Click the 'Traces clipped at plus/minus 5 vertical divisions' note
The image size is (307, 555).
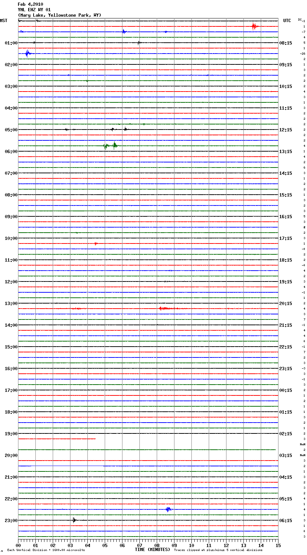(x=218, y=550)
